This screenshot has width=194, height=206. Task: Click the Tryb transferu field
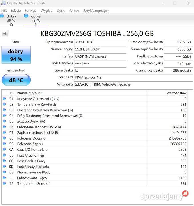[100, 63]
